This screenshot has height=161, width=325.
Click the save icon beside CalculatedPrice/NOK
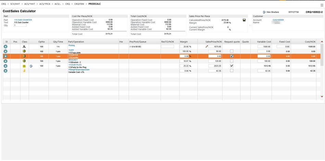[244, 20]
